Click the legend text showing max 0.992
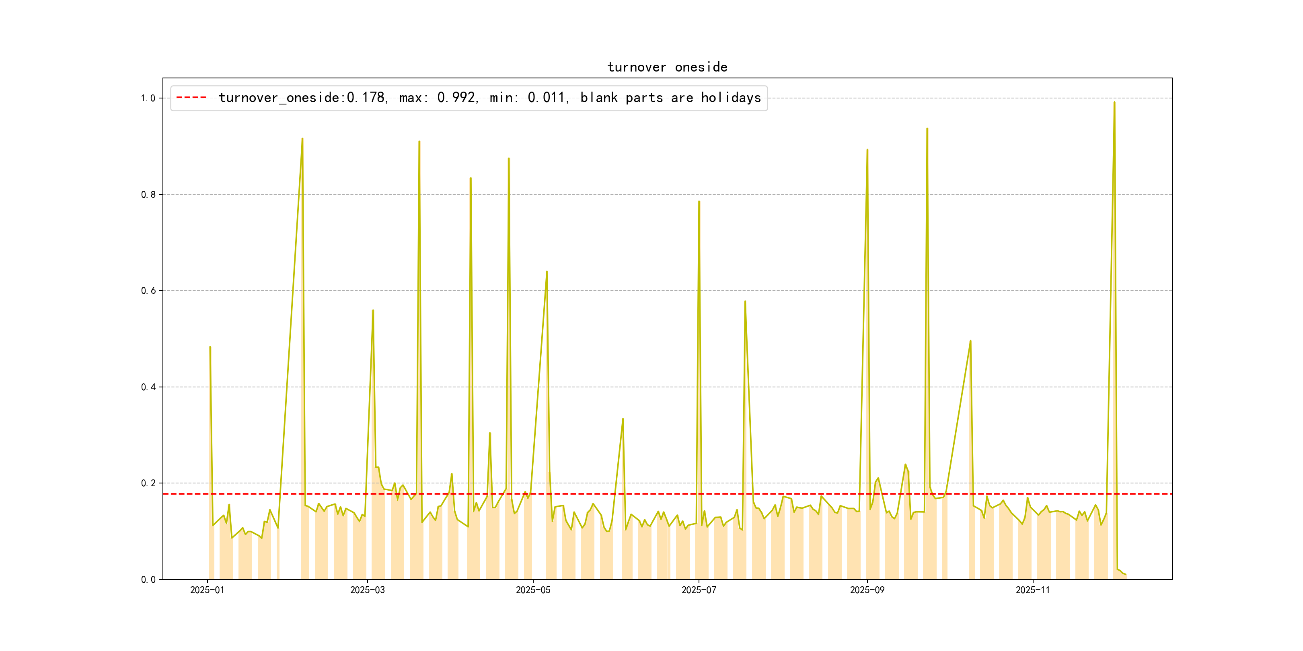This screenshot has height=651, width=1303. pyautogui.click(x=438, y=98)
